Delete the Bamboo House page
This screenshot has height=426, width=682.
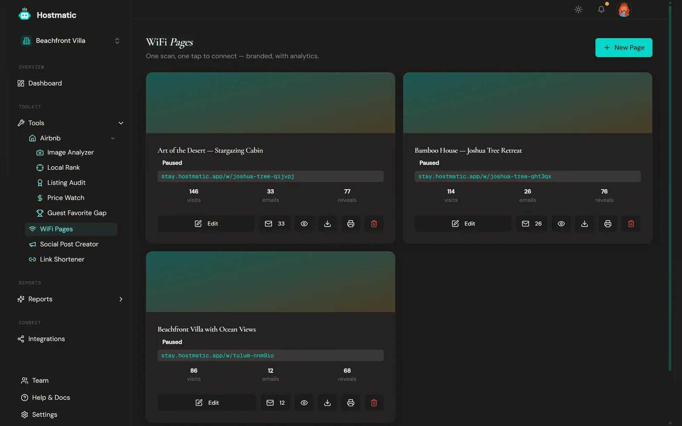pyautogui.click(x=631, y=224)
